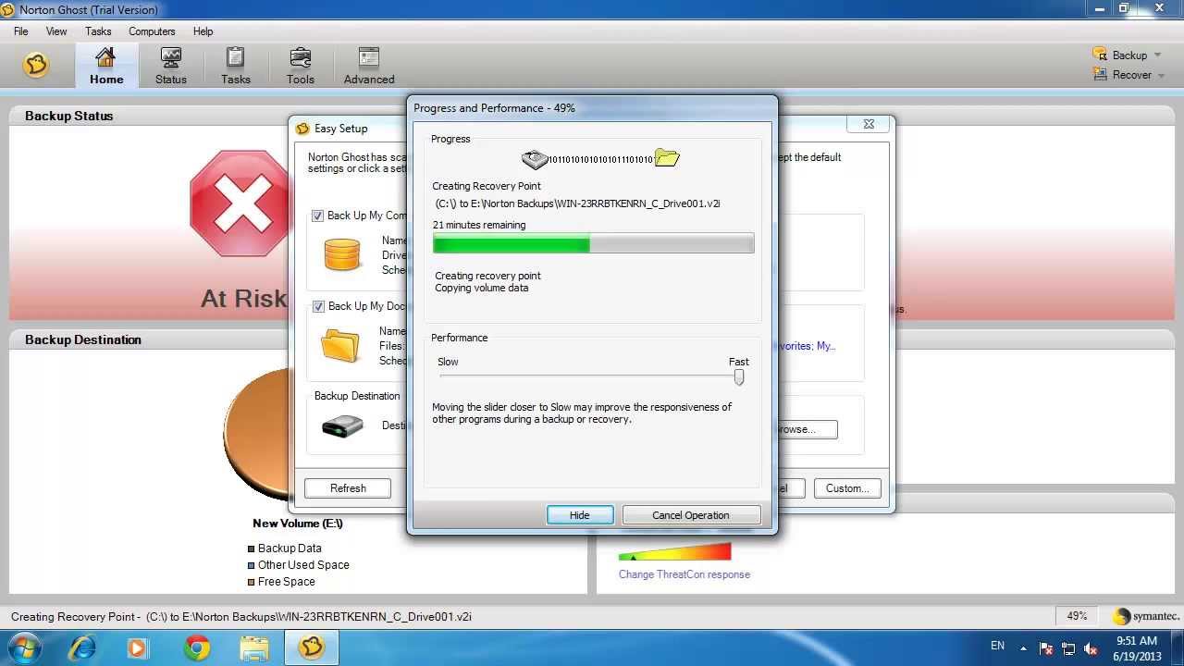Click the Norton Ghost logo in toolbar
Image resolution: width=1184 pixels, height=666 pixels.
[36, 65]
